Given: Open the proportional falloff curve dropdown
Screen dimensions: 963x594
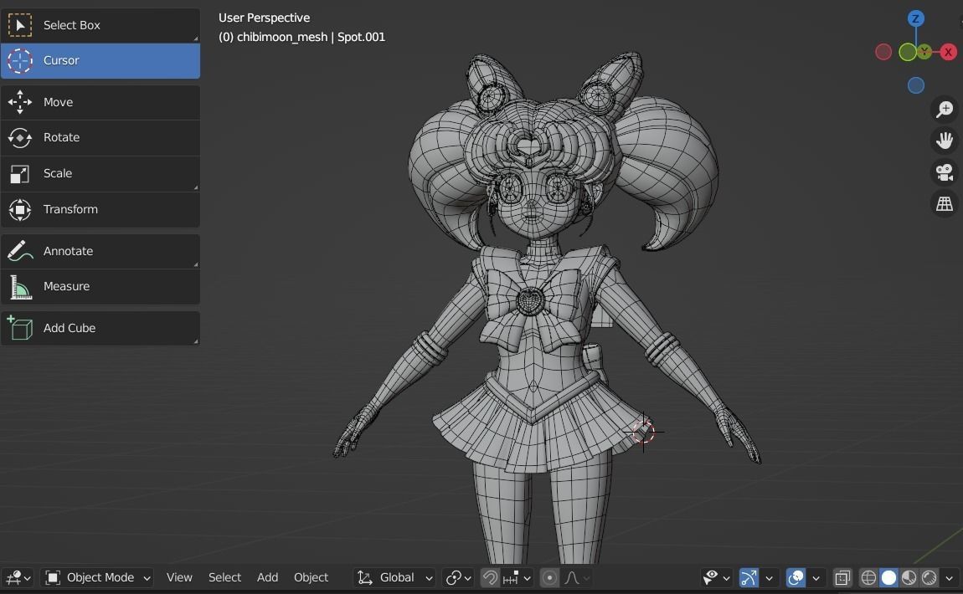Looking at the screenshot, I should pos(577,577).
